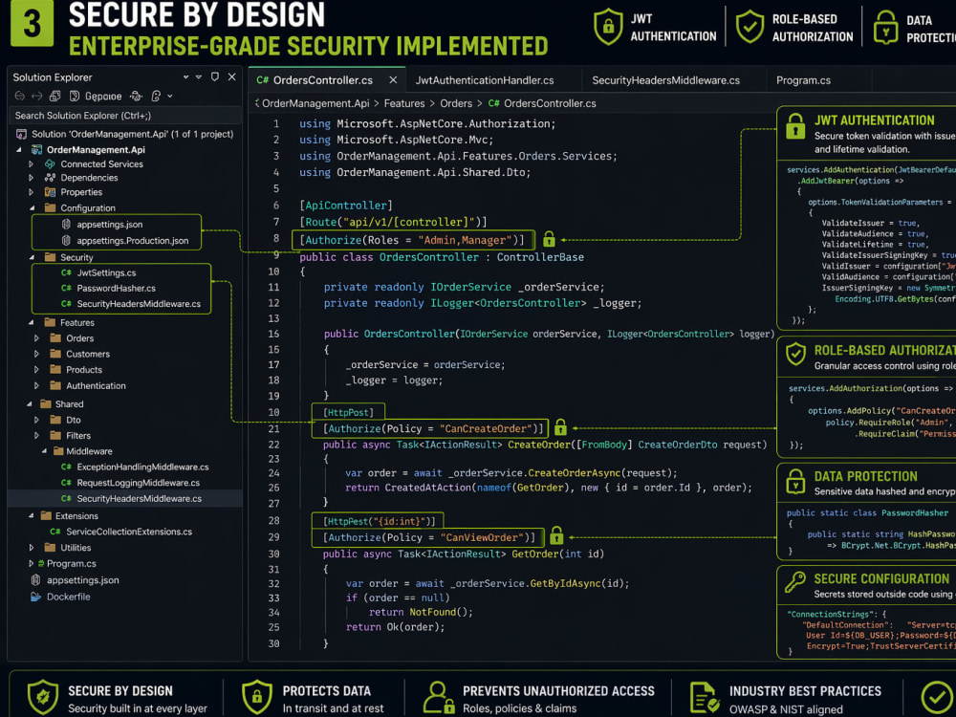Click the Orders breadcrumb segment
956x717 pixels.
[x=456, y=103]
